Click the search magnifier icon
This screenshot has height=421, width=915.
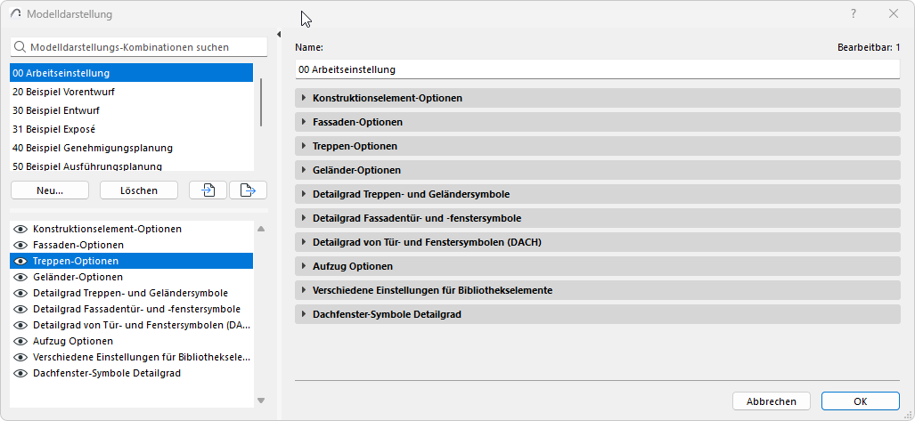pyautogui.click(x=20, y=47)
